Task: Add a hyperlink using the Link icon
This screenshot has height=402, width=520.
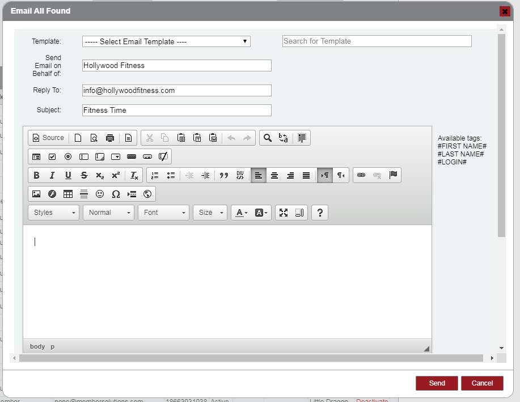Action: coord(361,175)
